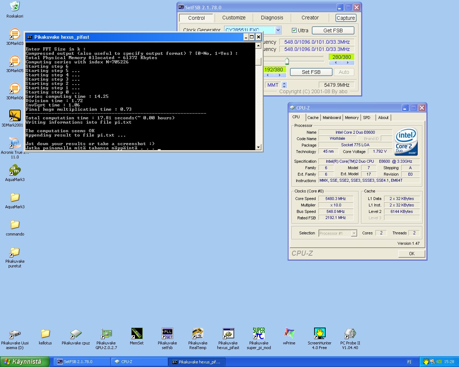459x367 pixels.
Task: Open the 3DMark06 desktop shortcut
Action: (x=15, y=91)
